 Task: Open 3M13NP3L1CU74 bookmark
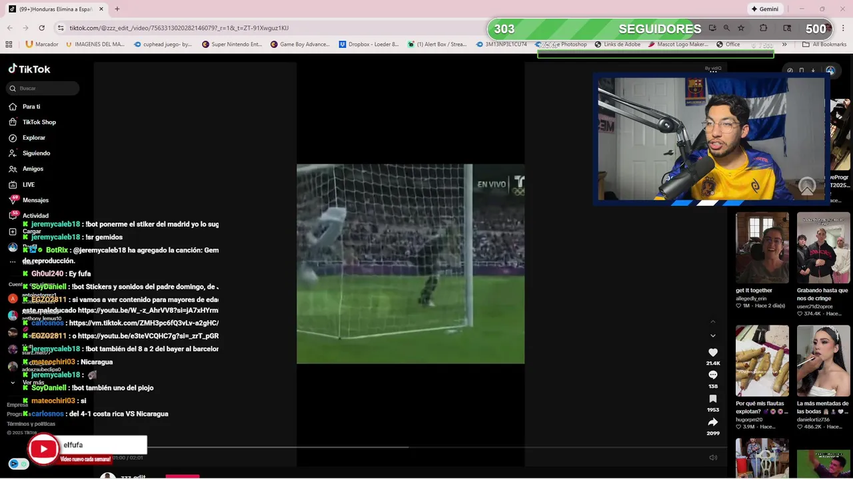coord(501,45)
